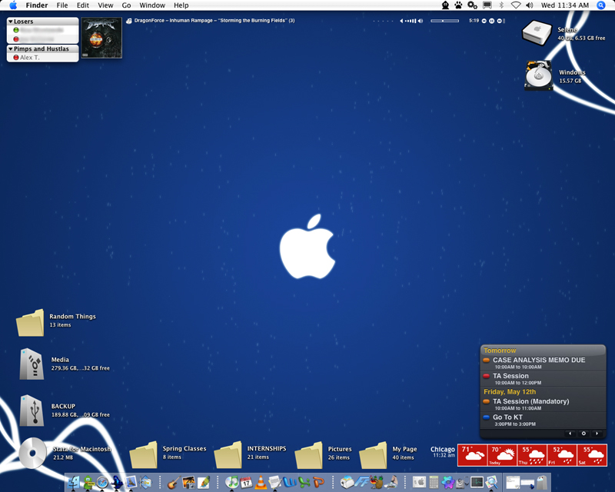Open Safari compass icon in dock
615x492 pixels.
pyautogui.click(x=102, y=483)
